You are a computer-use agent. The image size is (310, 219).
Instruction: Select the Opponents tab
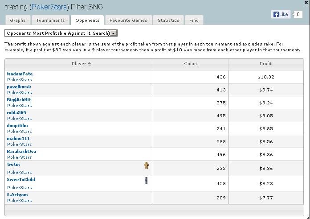[x=87, y=20]
